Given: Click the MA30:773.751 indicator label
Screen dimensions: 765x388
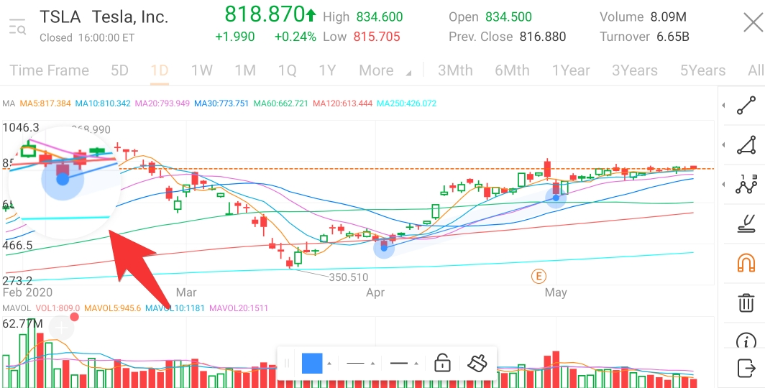Looking at the screenshot, I should coord(221,103).
